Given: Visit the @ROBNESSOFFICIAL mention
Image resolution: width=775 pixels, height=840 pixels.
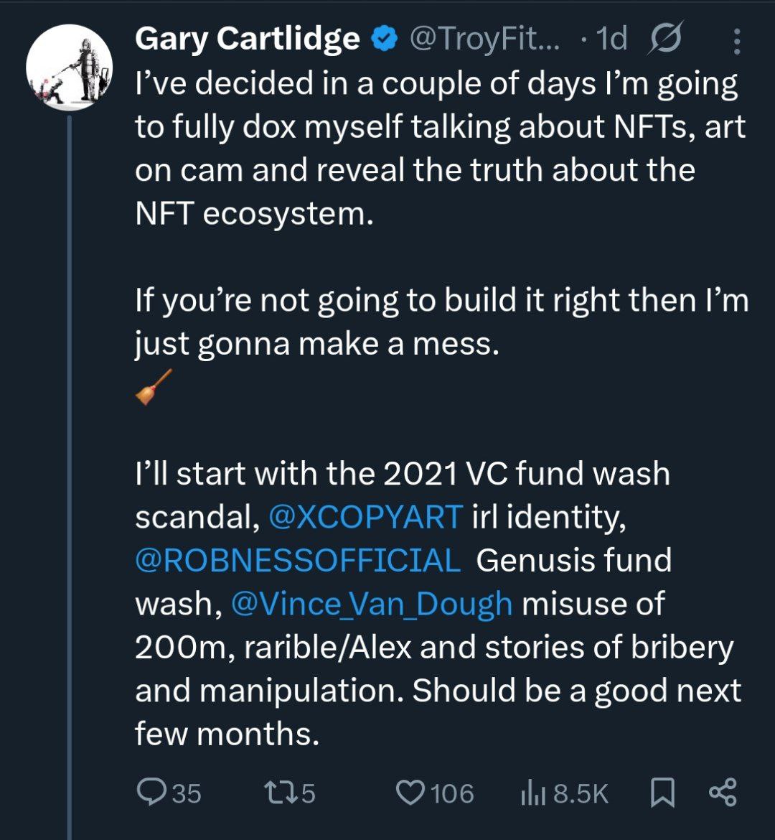Looking at the screenshot, I should [x=298, y=561].
